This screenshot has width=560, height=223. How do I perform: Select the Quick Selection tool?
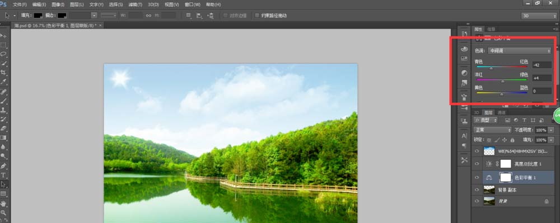(3, 63)
